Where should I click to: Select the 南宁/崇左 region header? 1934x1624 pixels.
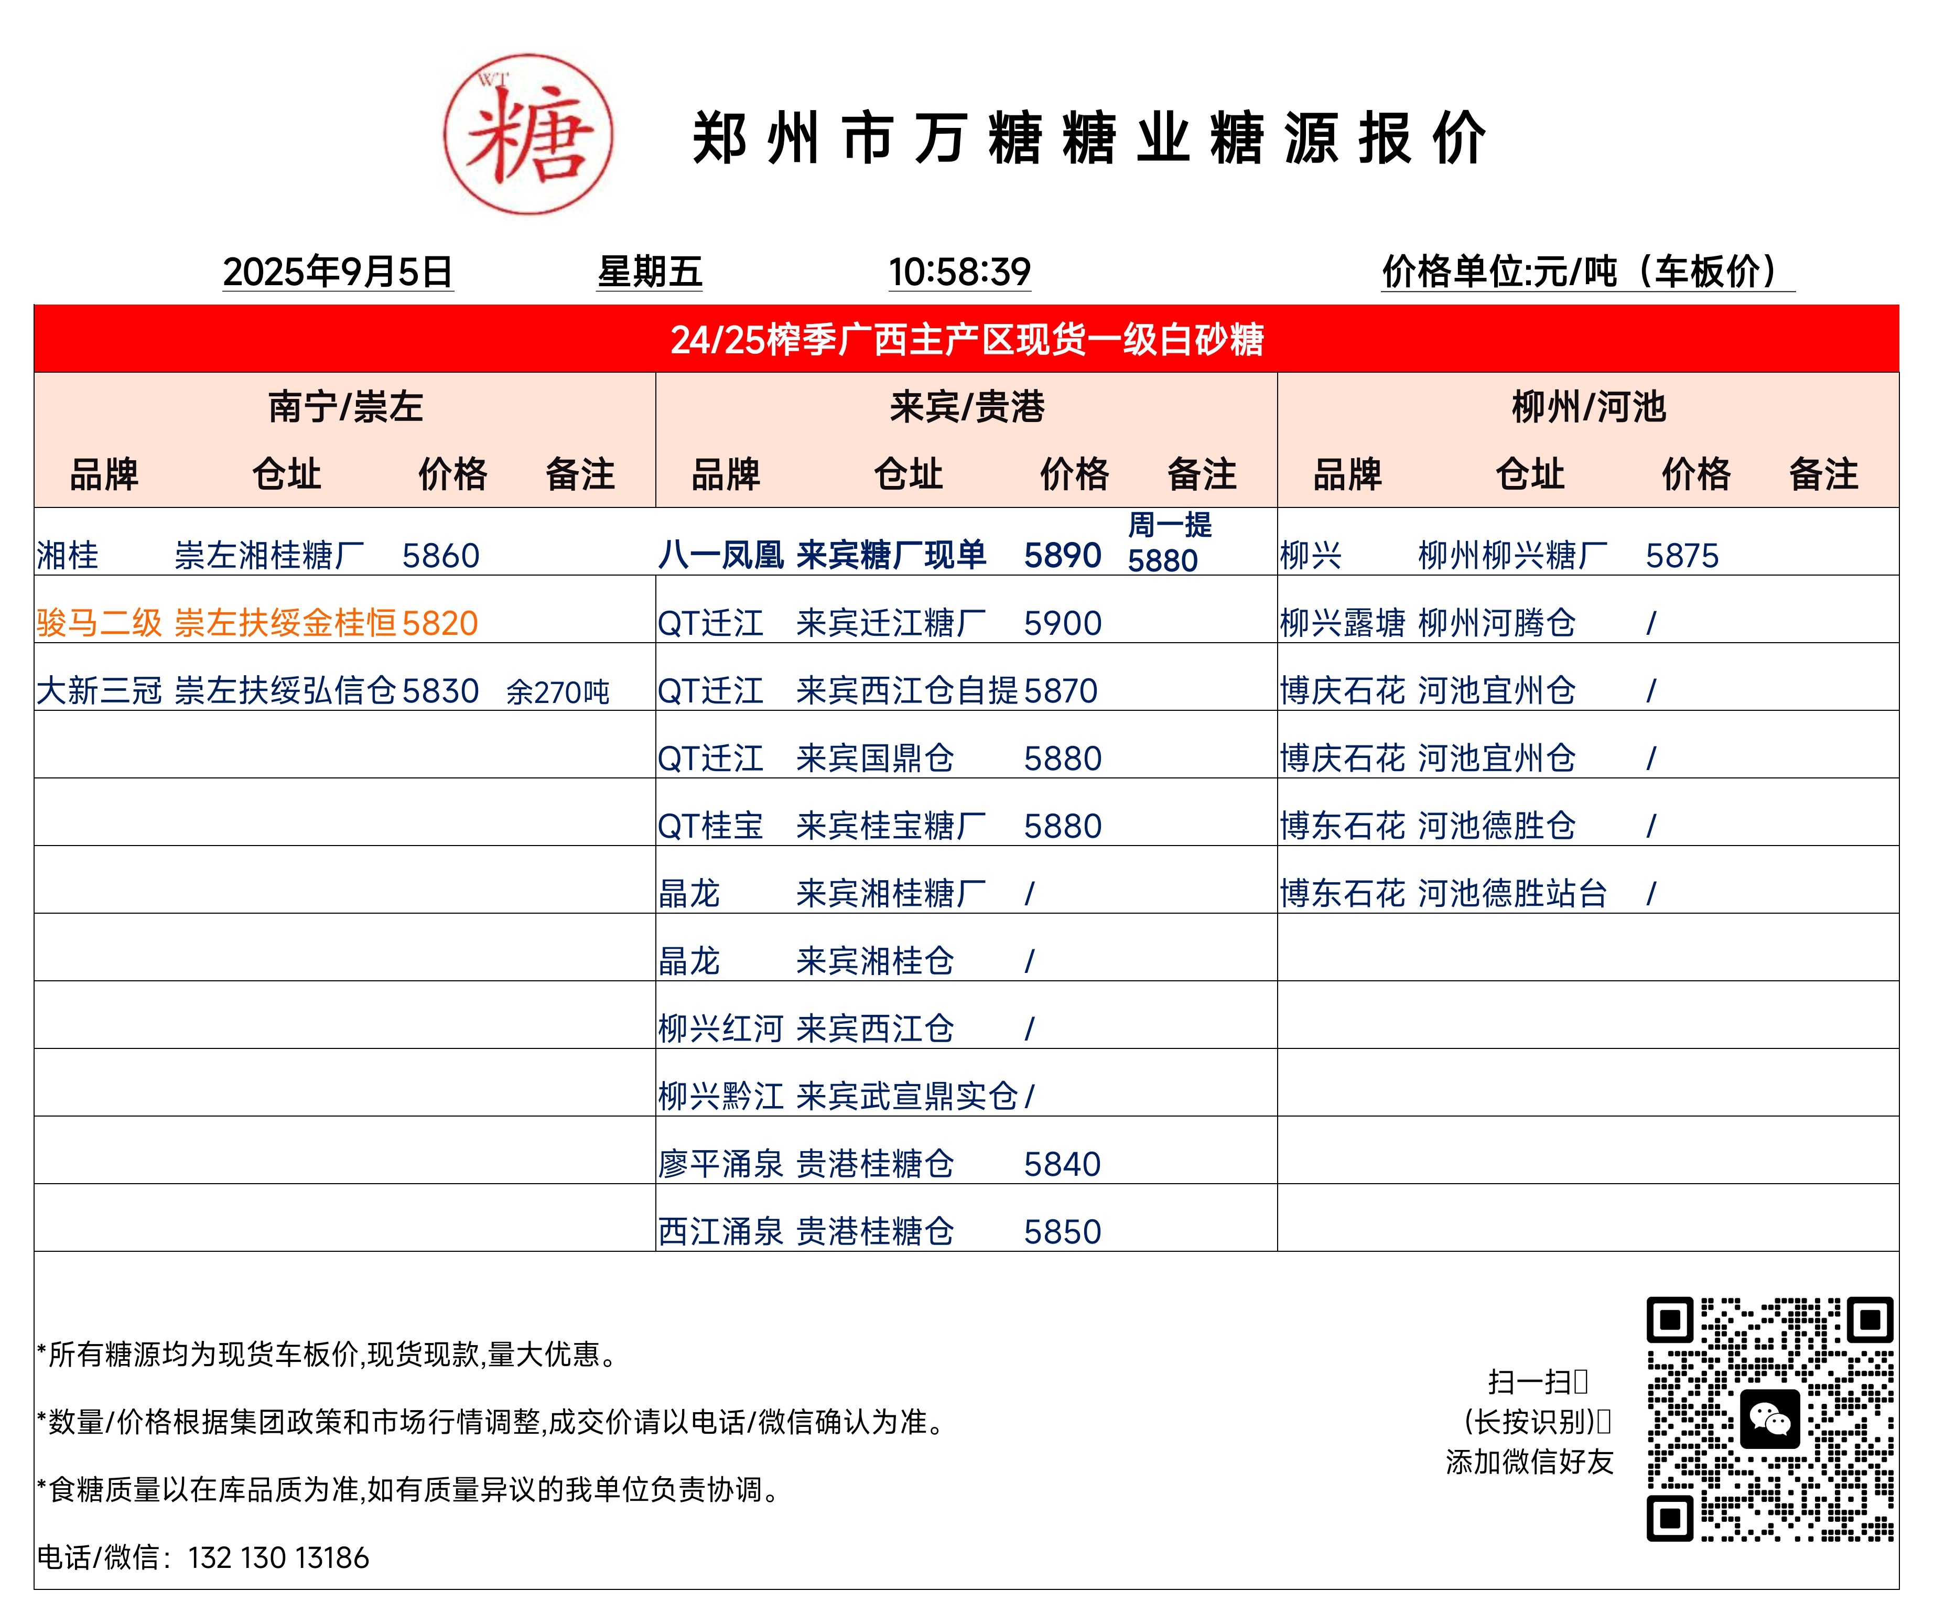[345, 407]
